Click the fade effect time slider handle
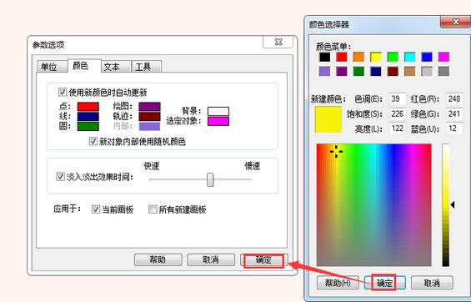Image resolution: width=471 pixels, height=302 pixels. pyautogui.click(x=210, y=179)
